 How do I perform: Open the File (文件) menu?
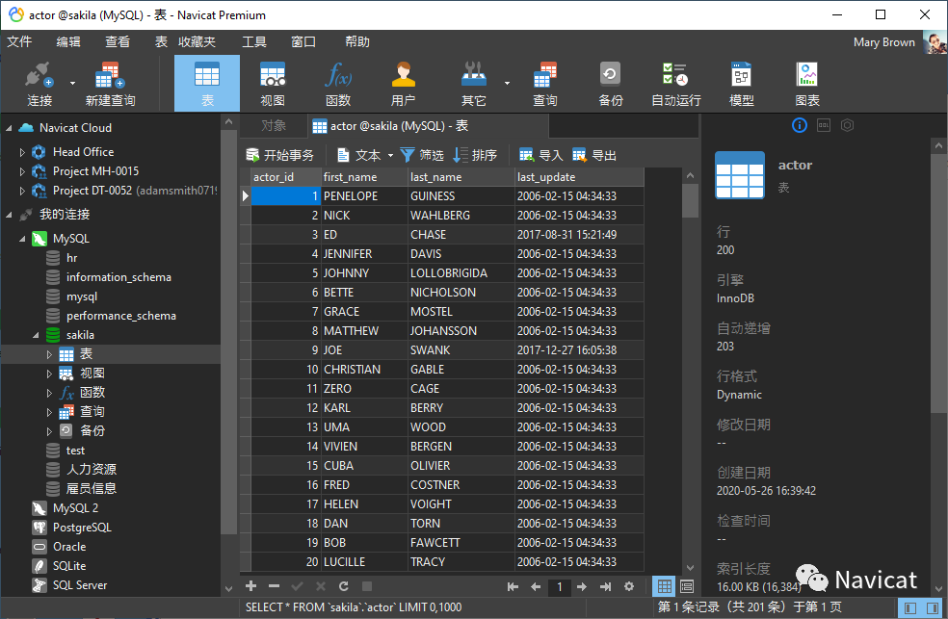tap(18, 41)
